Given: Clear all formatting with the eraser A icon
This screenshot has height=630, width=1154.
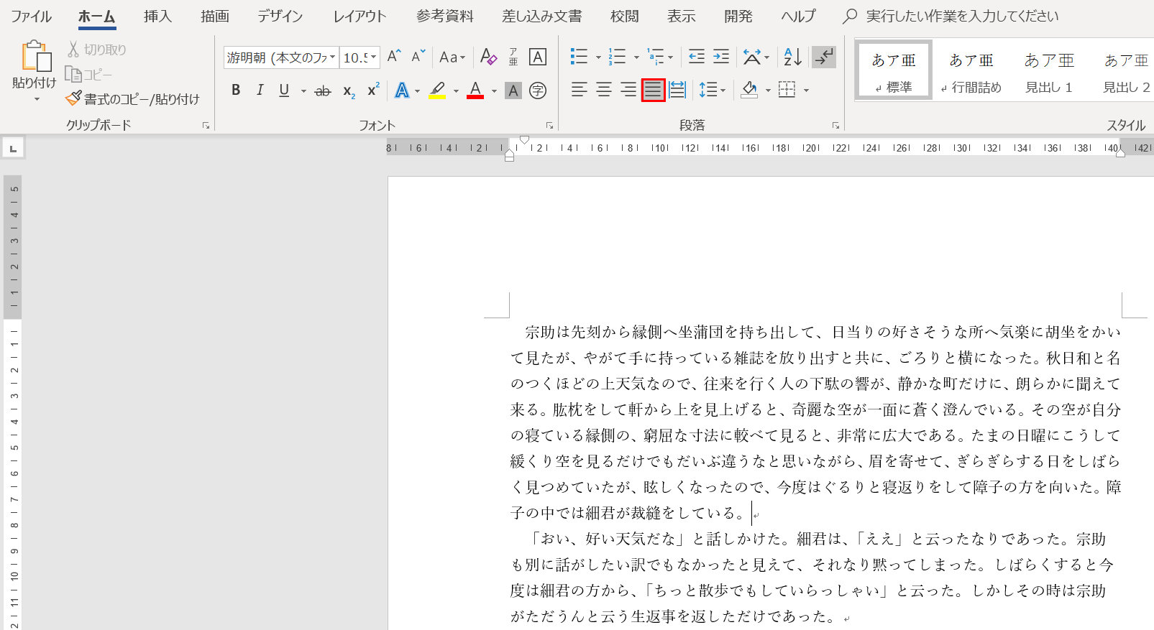Looking at the screenshot, I should click(488, 57).
